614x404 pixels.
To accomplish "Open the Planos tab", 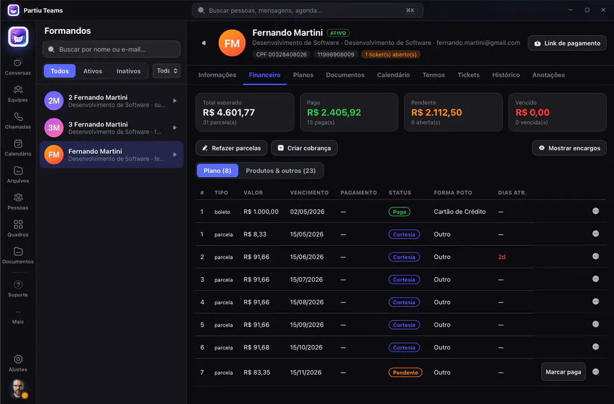I will pyautogui.click(x=303, y=75).
